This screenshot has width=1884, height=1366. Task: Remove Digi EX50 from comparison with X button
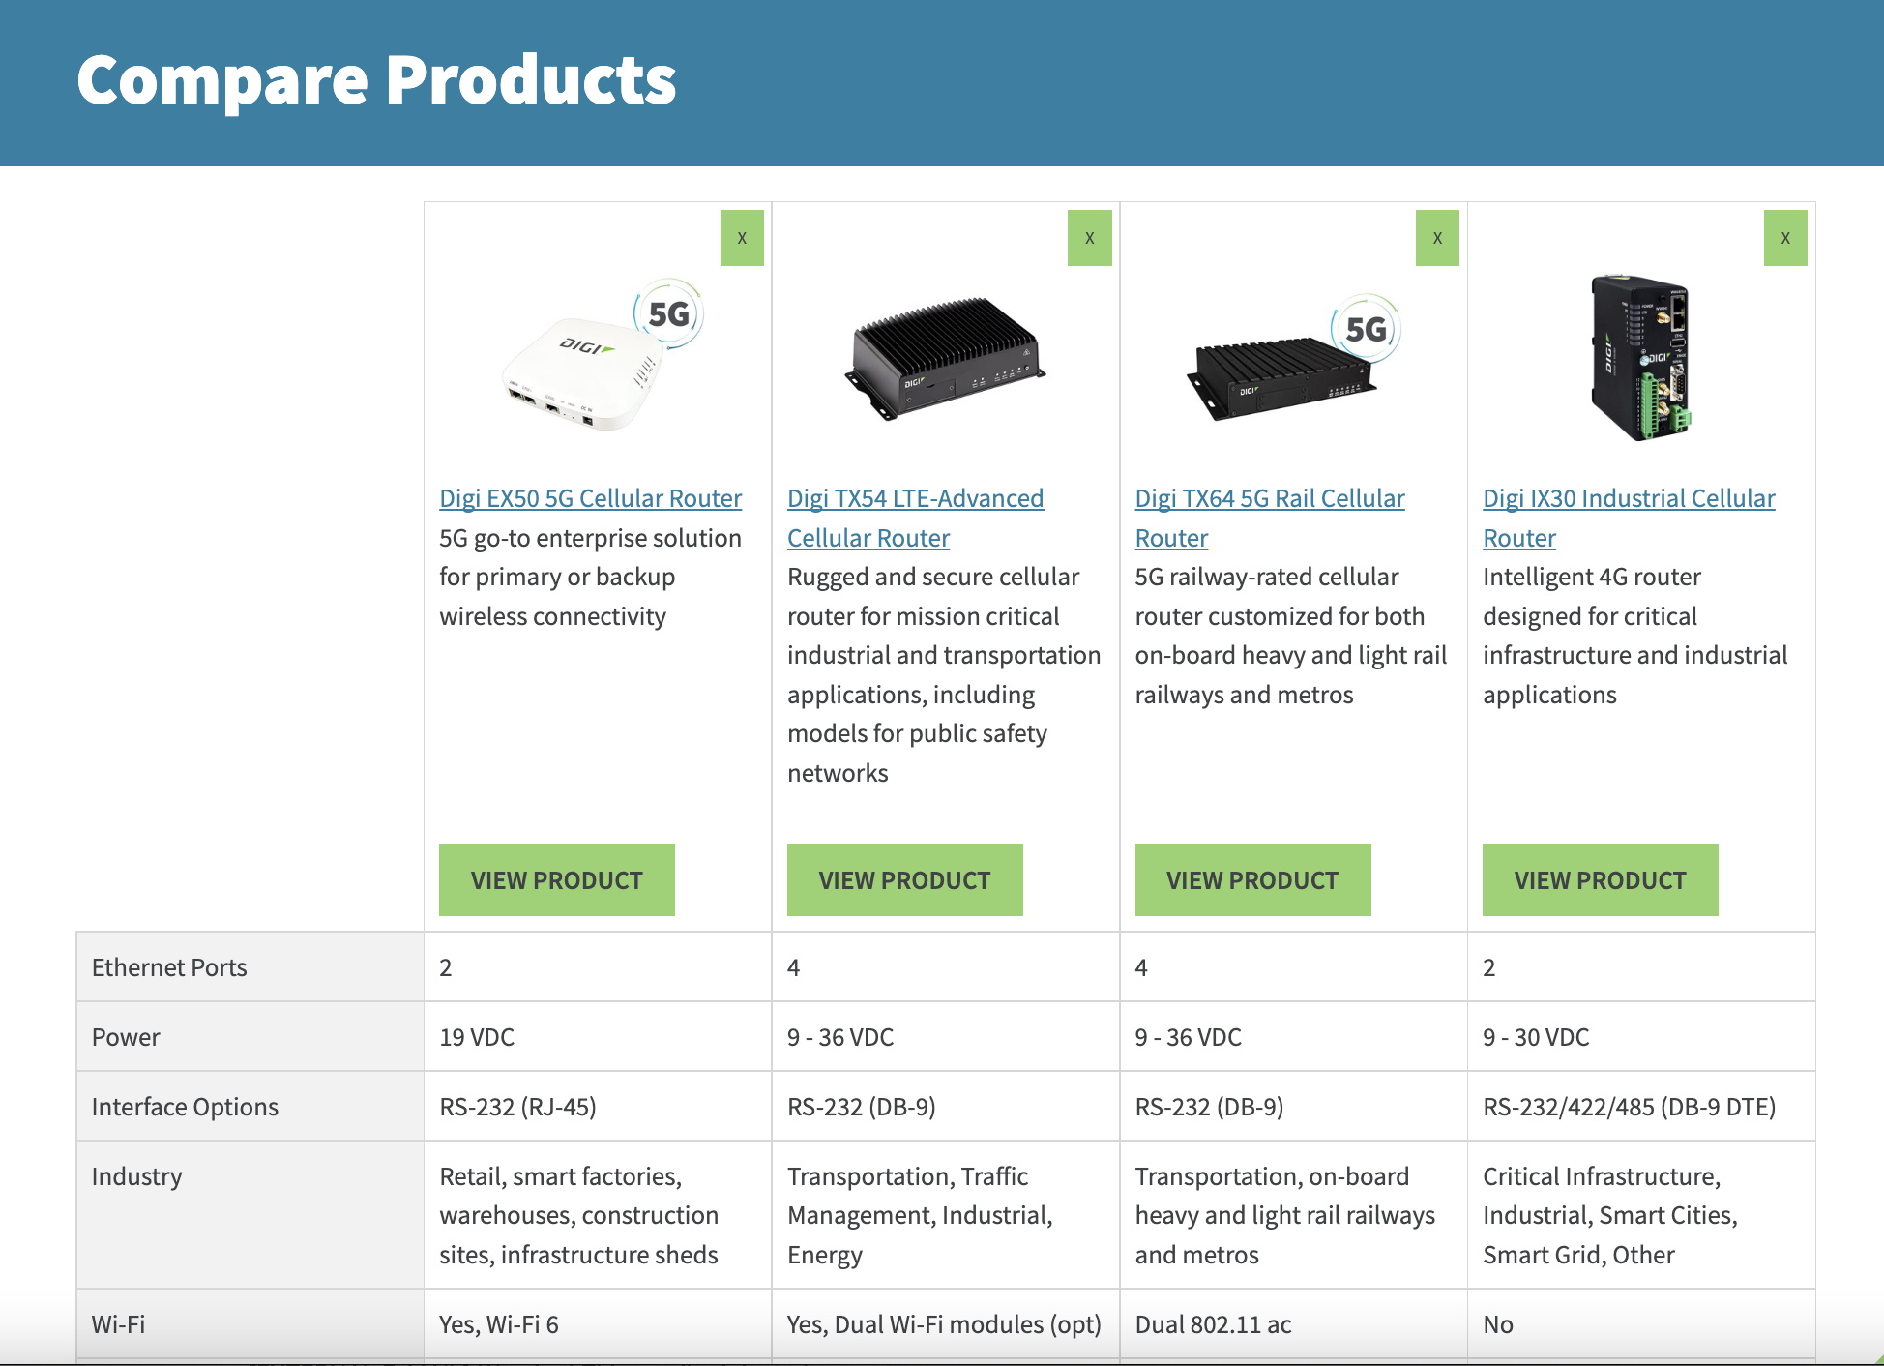pyautogui.click(x=742, y=238)
